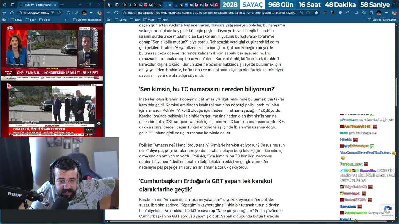Viewport: 399px width, 224px height.
Task: Click heading 'Sen kimsin, bu TC numarasını'
Action: pos(207,89)
